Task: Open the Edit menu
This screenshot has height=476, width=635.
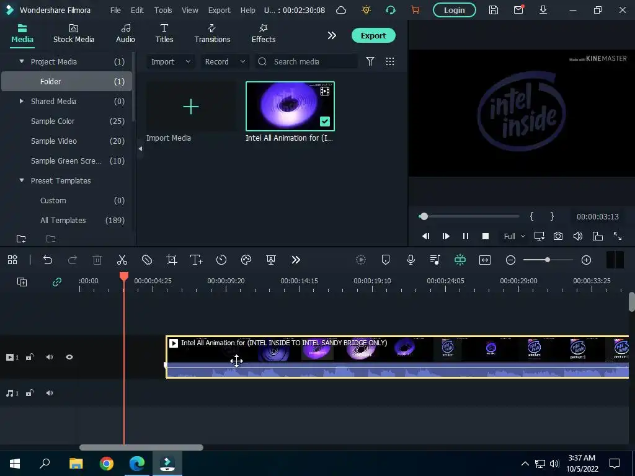Action: 137,10
